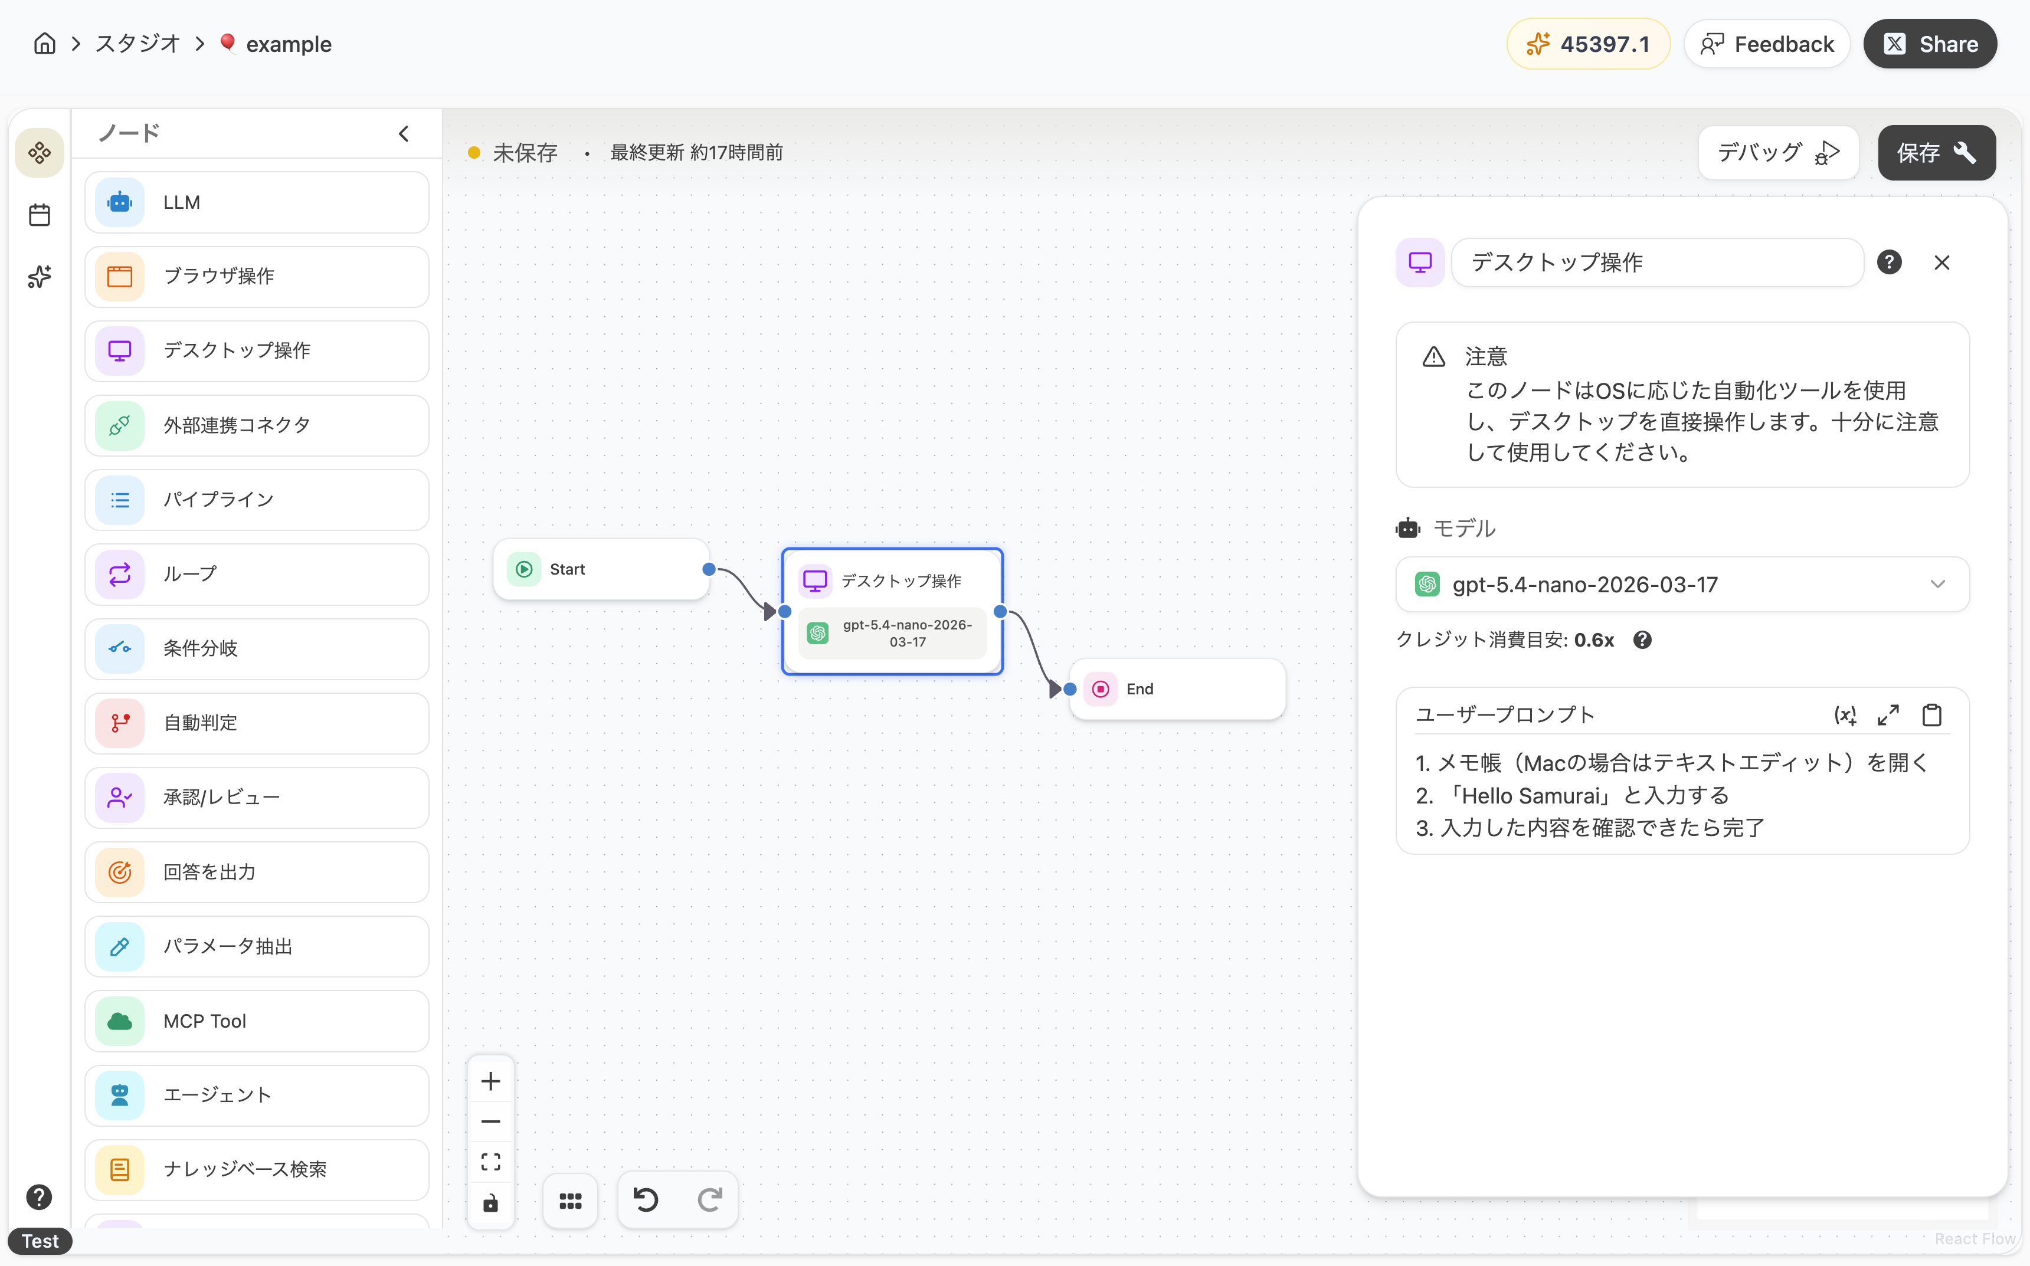The image size is (2030, 1266).
Task: Select the デスクトップ操作 node on canvas
Action: click(893, 611)
